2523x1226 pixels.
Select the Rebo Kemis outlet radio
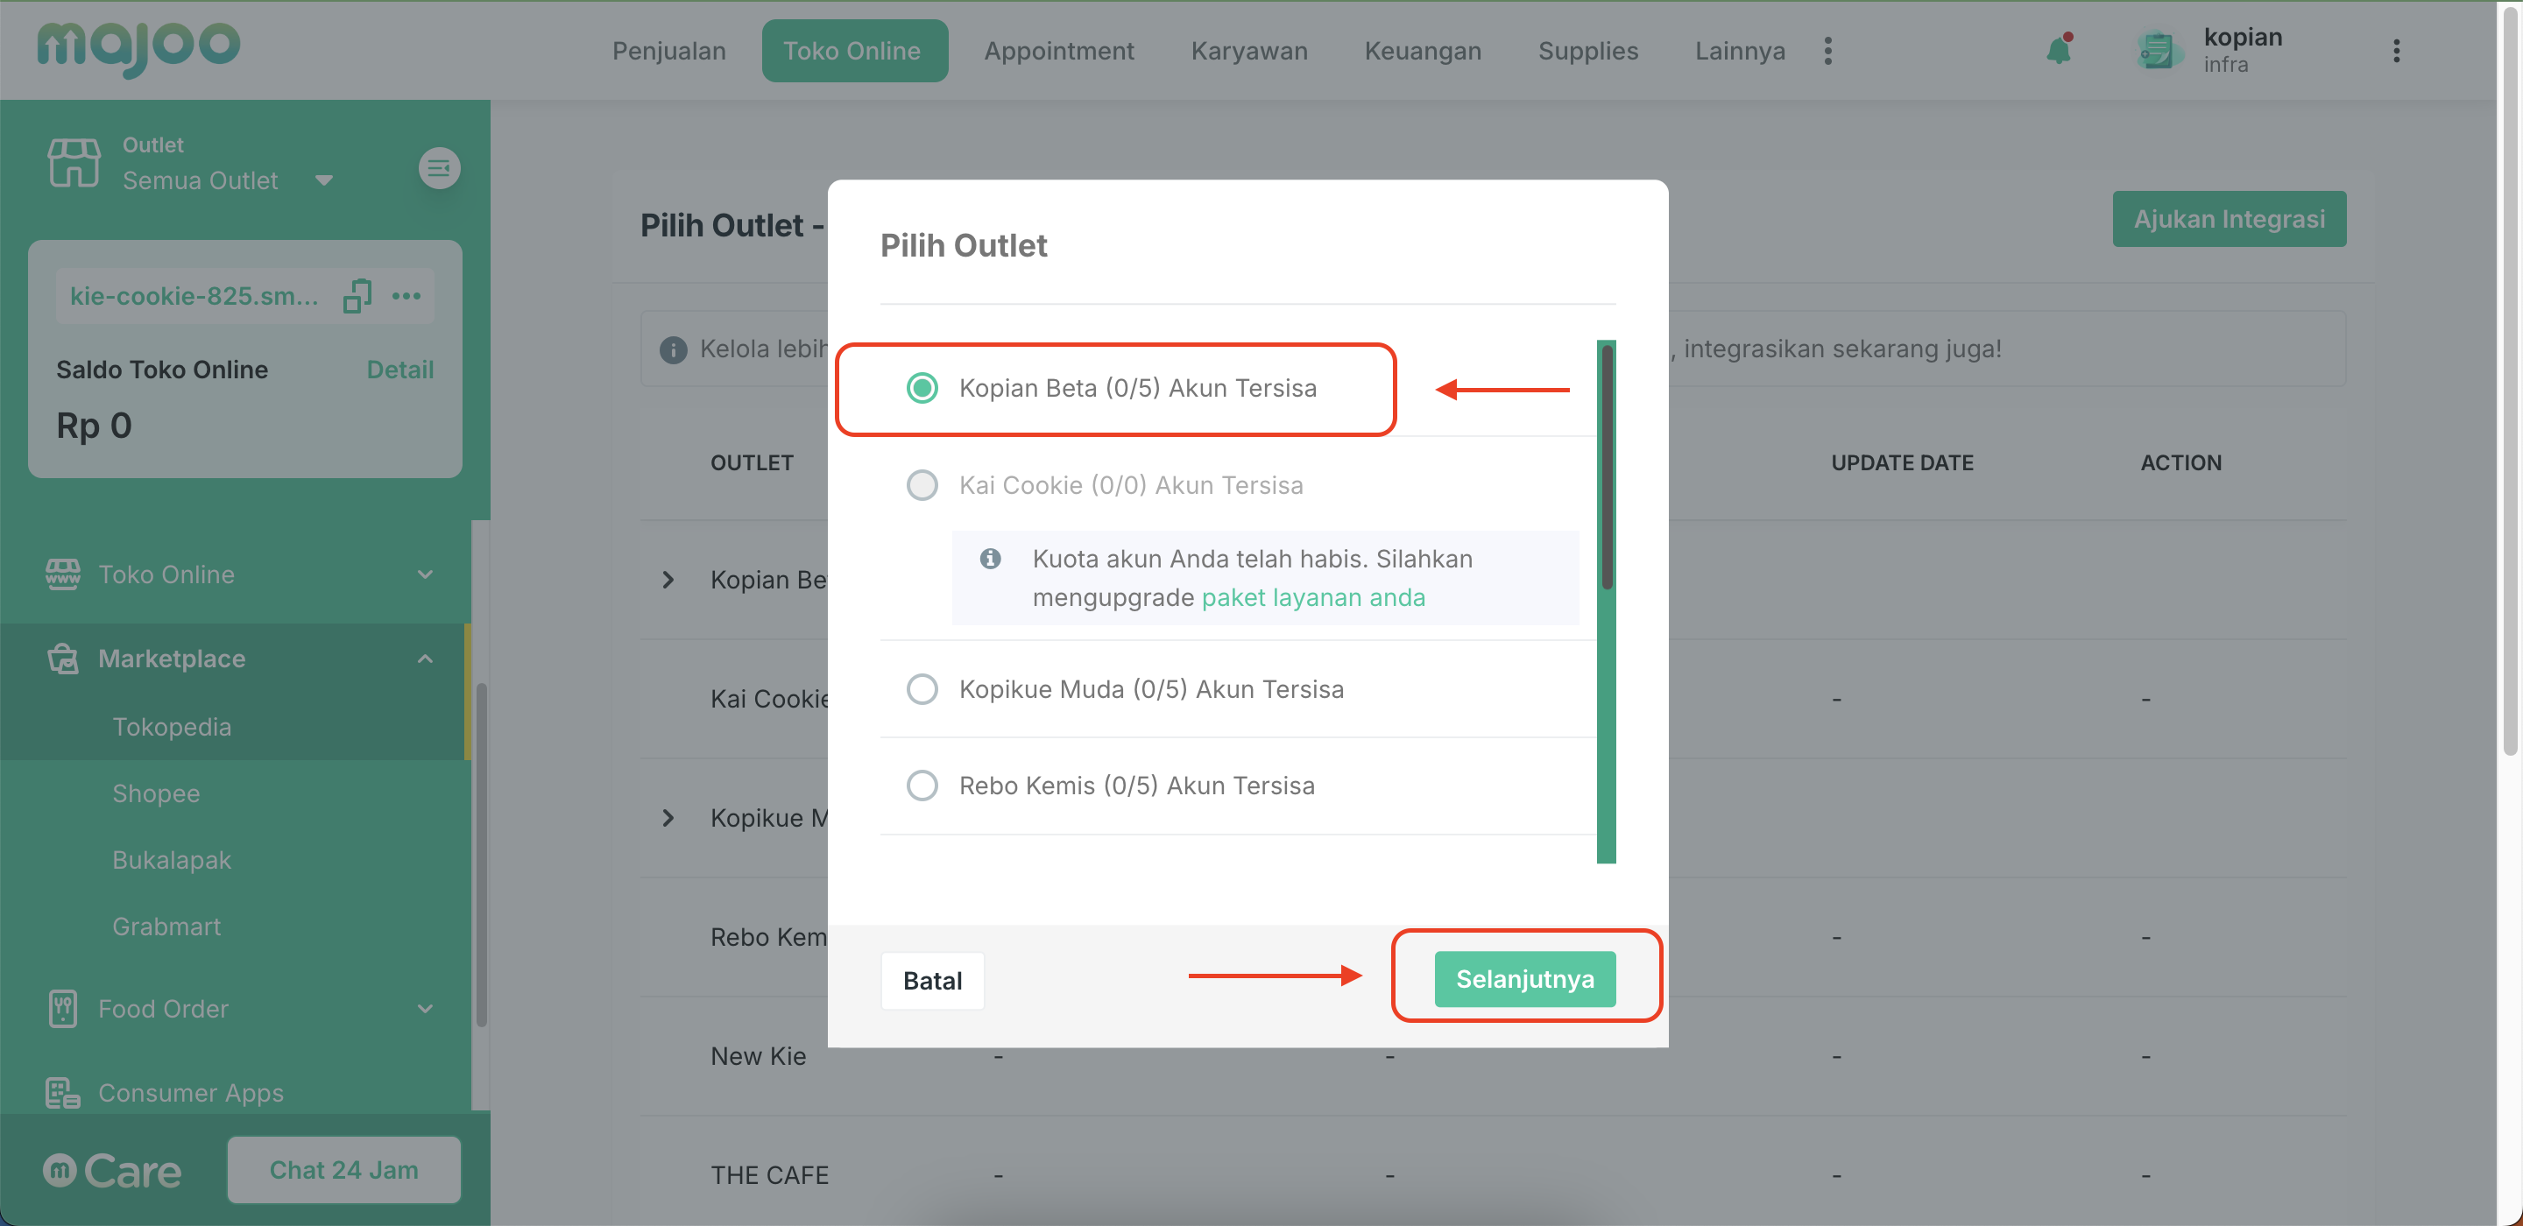[922, 785]
